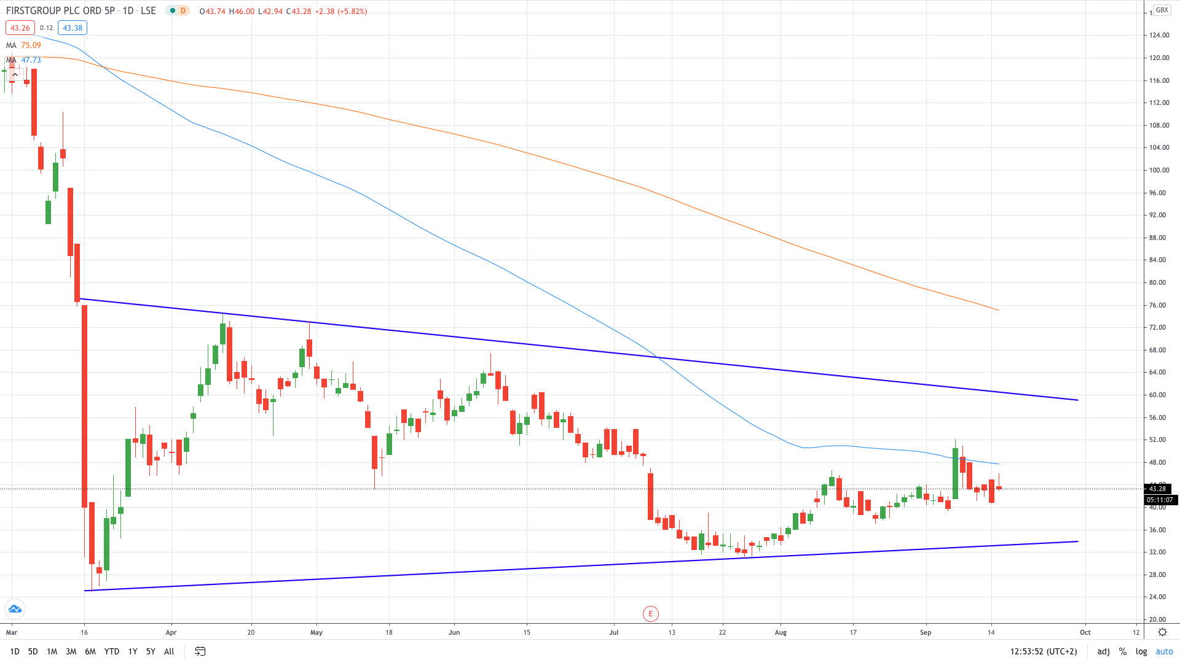Collapse the indicator legend via the chevron
1180x663 pixels.
point(13,75)
